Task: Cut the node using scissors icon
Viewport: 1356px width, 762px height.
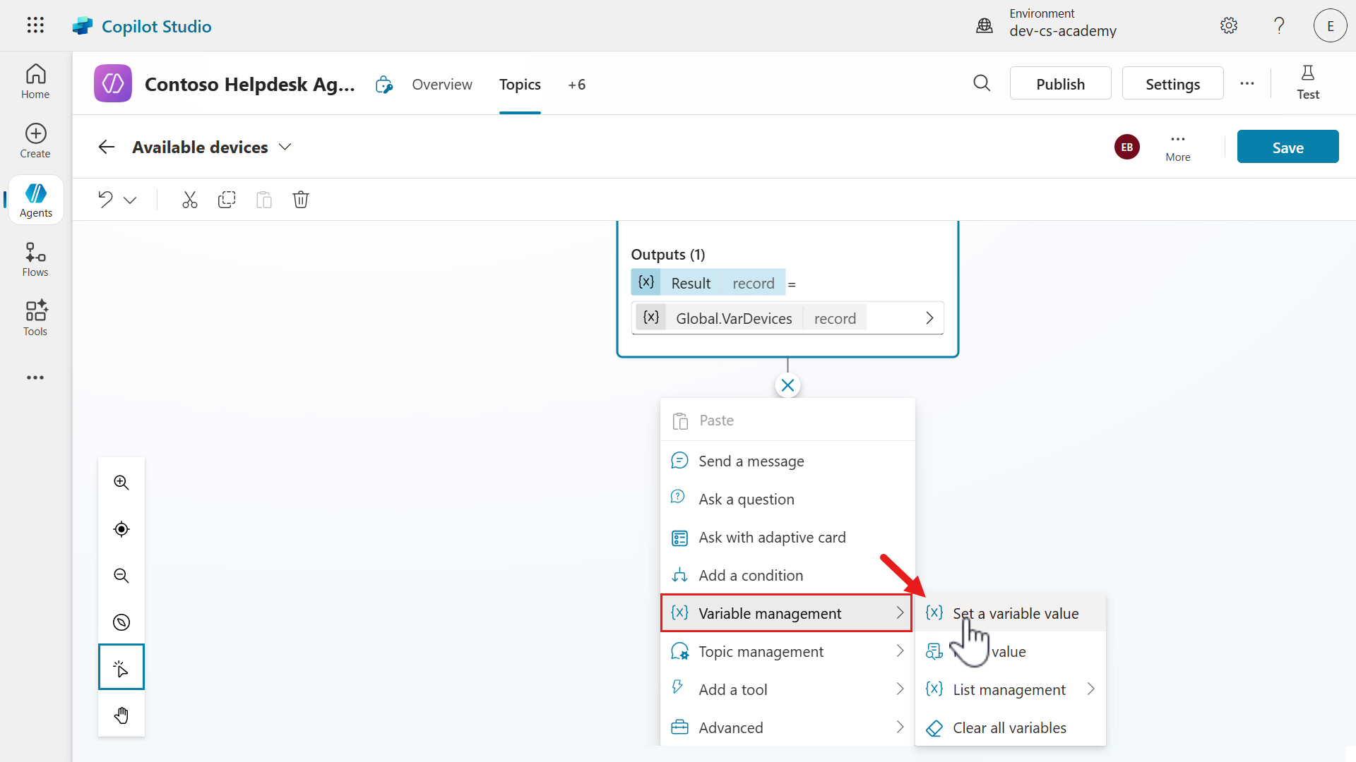Action: pos(189,200)
